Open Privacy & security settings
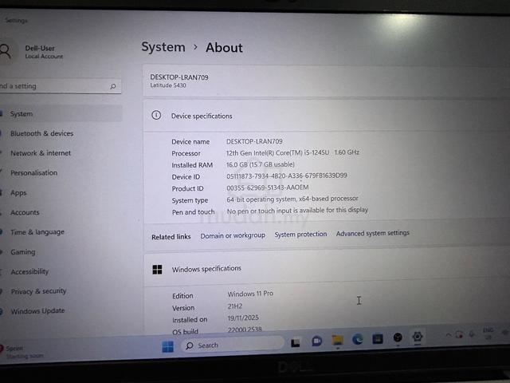This screenshot has height=383, width=510. tap(39, 291)
